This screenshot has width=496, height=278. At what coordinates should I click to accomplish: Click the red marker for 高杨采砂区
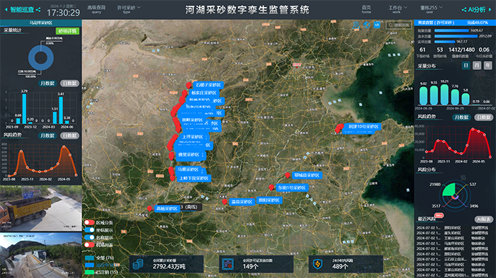150,208
